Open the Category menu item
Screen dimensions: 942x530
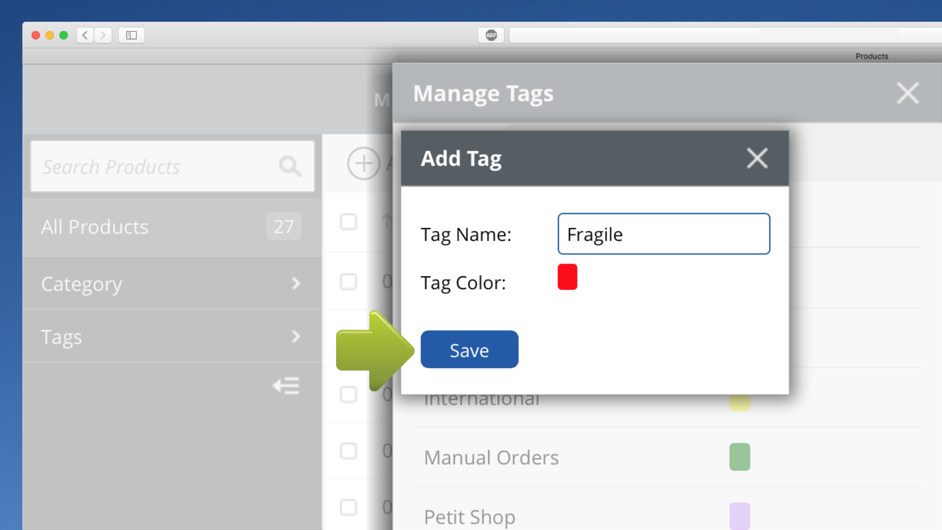[x=172, y=284]
